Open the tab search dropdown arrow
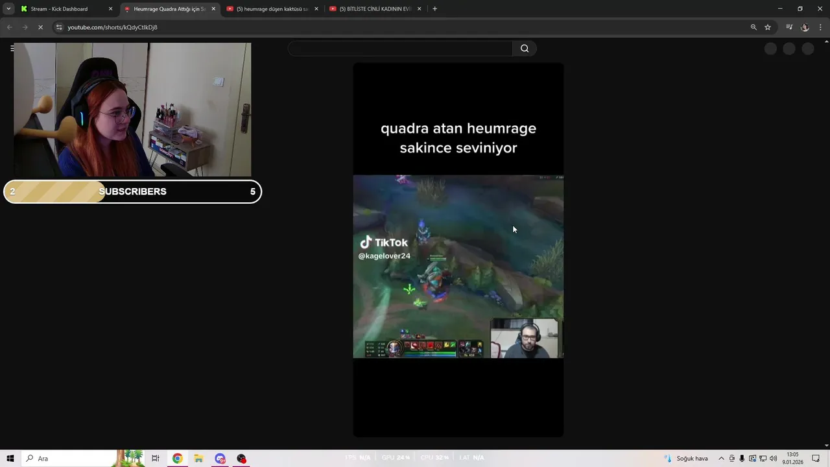Viewport: 830px width, 467px height. click(8, 9)
